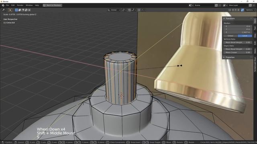The image size is (257, 144).
Task: Adjust vertices Mean Bevel Weight slider
Action: [x=238, y=42]
